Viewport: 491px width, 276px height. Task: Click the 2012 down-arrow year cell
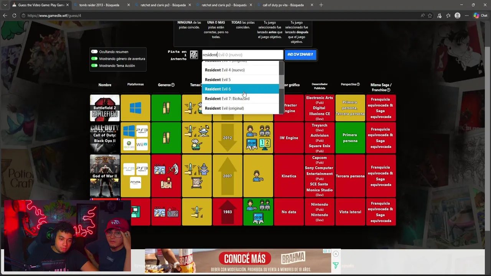227,138
